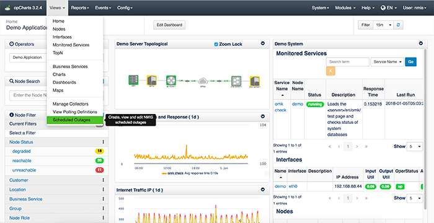The width and height of the screenshot is (434, 223).
Task: Click the globe EN language icon
Action: point(383,8)
